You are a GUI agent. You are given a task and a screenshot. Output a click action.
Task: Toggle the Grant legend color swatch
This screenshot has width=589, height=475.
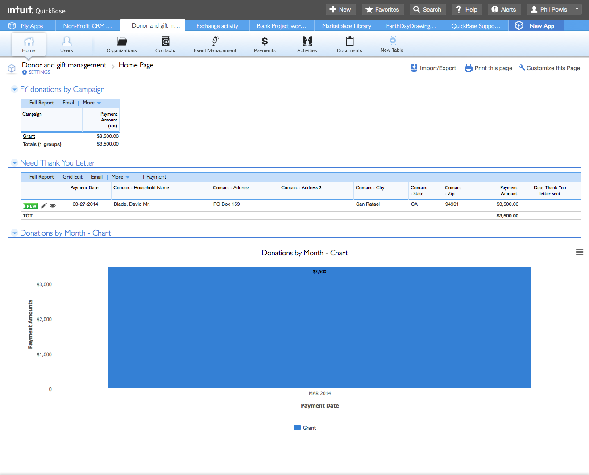pyautogui.click(x=297, y=428)
